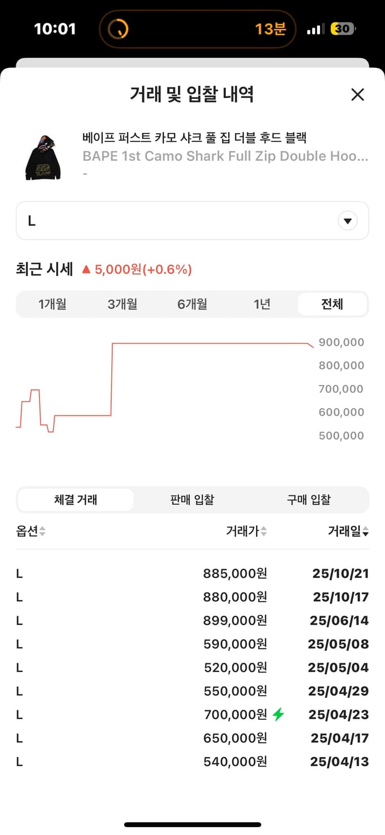The width and height of the screenshot is (385, 835).
Task: Enable the 6개월 chart period
Action: (x=192, y=304)
